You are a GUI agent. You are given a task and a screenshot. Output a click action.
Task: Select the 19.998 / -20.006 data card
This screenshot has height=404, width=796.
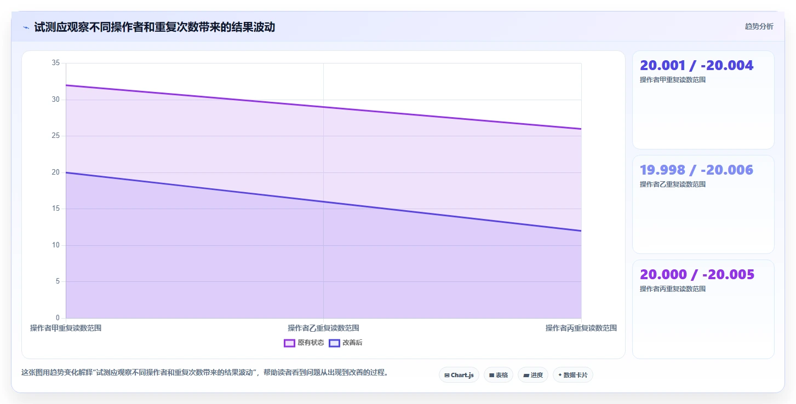[x=703, y=204]
